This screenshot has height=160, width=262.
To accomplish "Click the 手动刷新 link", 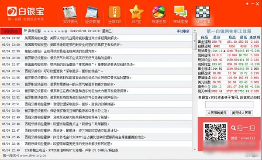I will tap(183, 31).
